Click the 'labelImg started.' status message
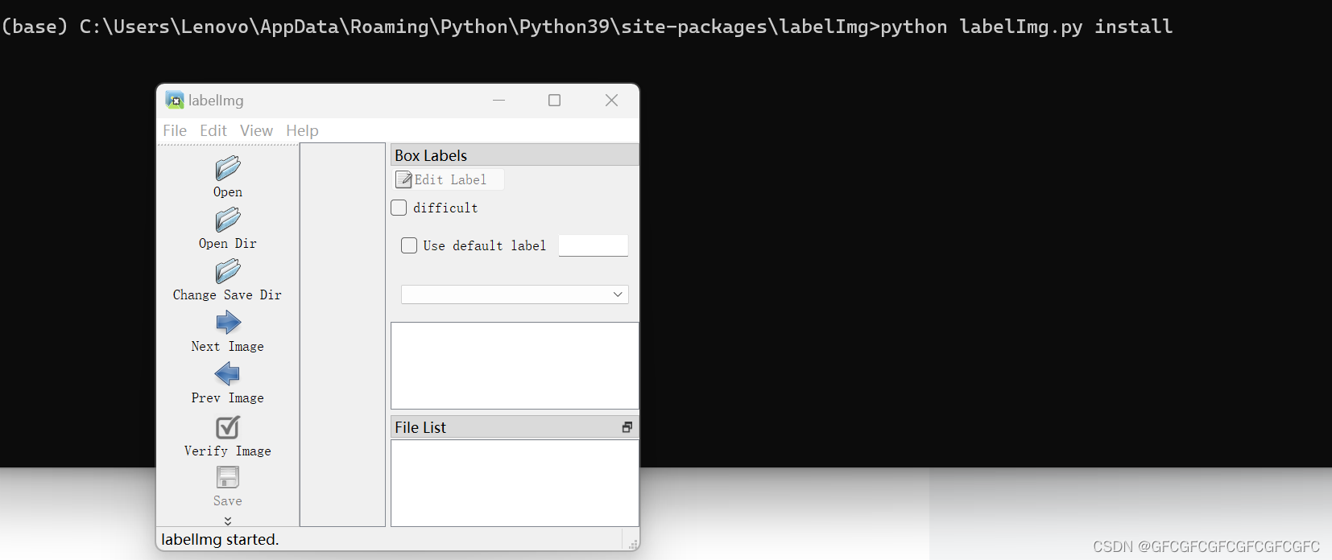 tap(220, 539)
